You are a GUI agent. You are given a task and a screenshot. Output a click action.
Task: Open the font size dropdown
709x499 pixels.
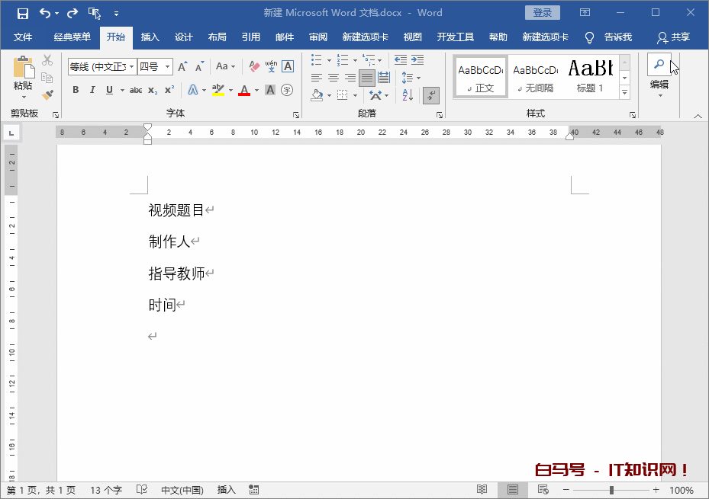[168, 67]
